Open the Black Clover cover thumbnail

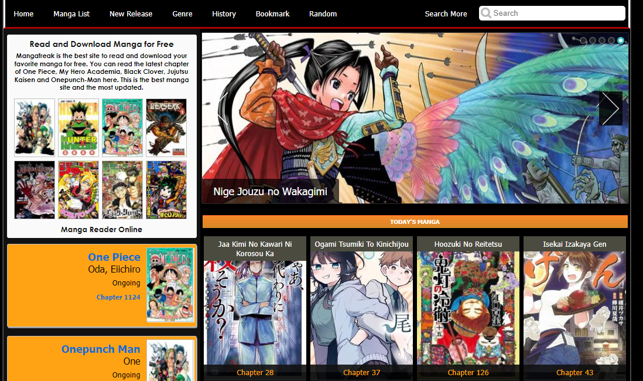coord(122,190)
